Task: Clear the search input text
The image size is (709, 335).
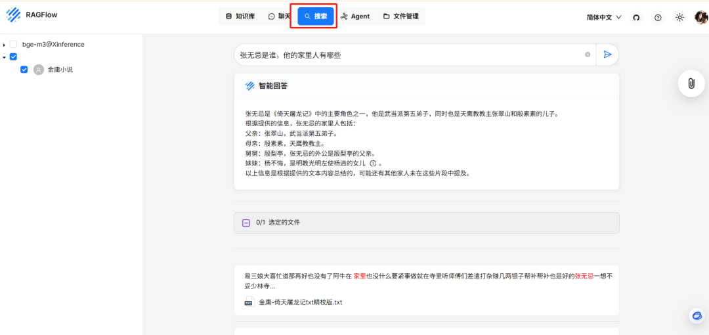Action: (x=588, y=55)
